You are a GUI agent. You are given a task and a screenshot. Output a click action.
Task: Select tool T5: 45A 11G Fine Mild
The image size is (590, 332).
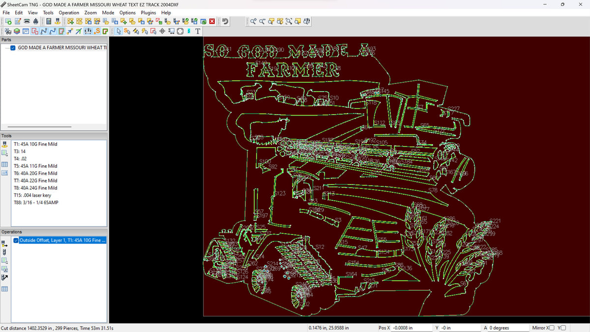35,166
